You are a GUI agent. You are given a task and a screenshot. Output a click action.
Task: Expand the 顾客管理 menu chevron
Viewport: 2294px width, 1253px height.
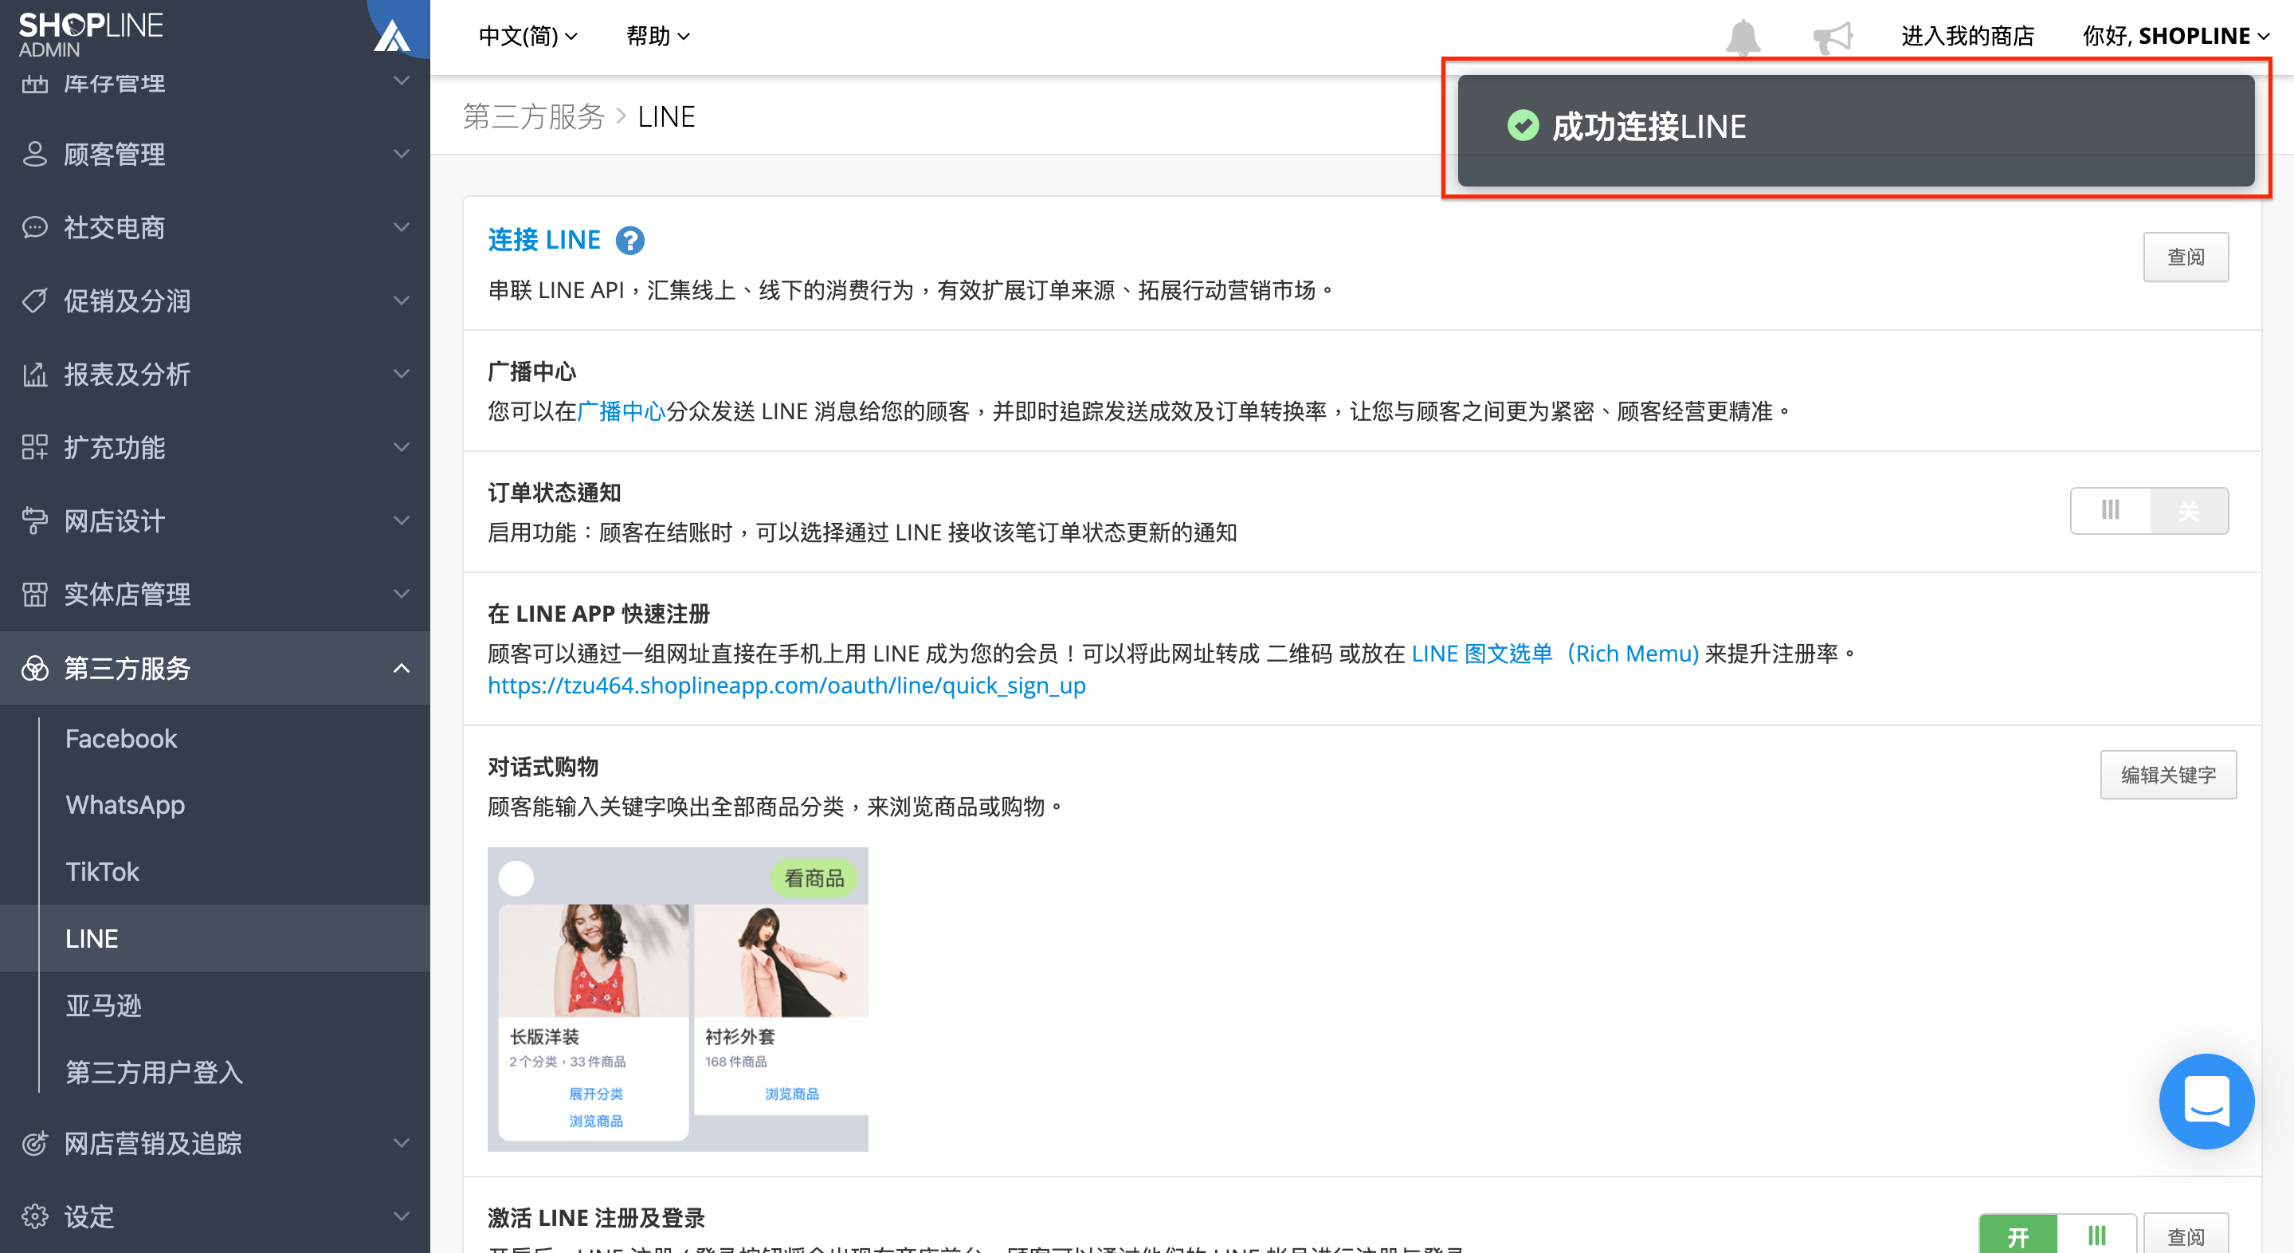[402, 154]
